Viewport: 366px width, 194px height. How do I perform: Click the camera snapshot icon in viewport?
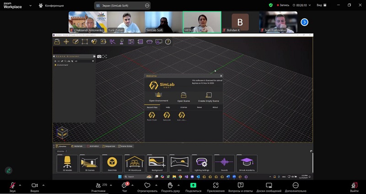(x=99, y=56)
